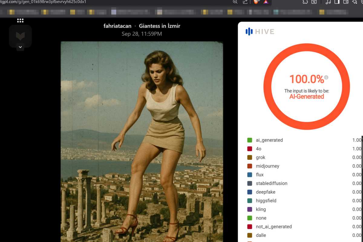Image resolution: width=363 pixels, height=242 pixels.
Task: Click the share page icon in address bar
Action: (245, 2)
